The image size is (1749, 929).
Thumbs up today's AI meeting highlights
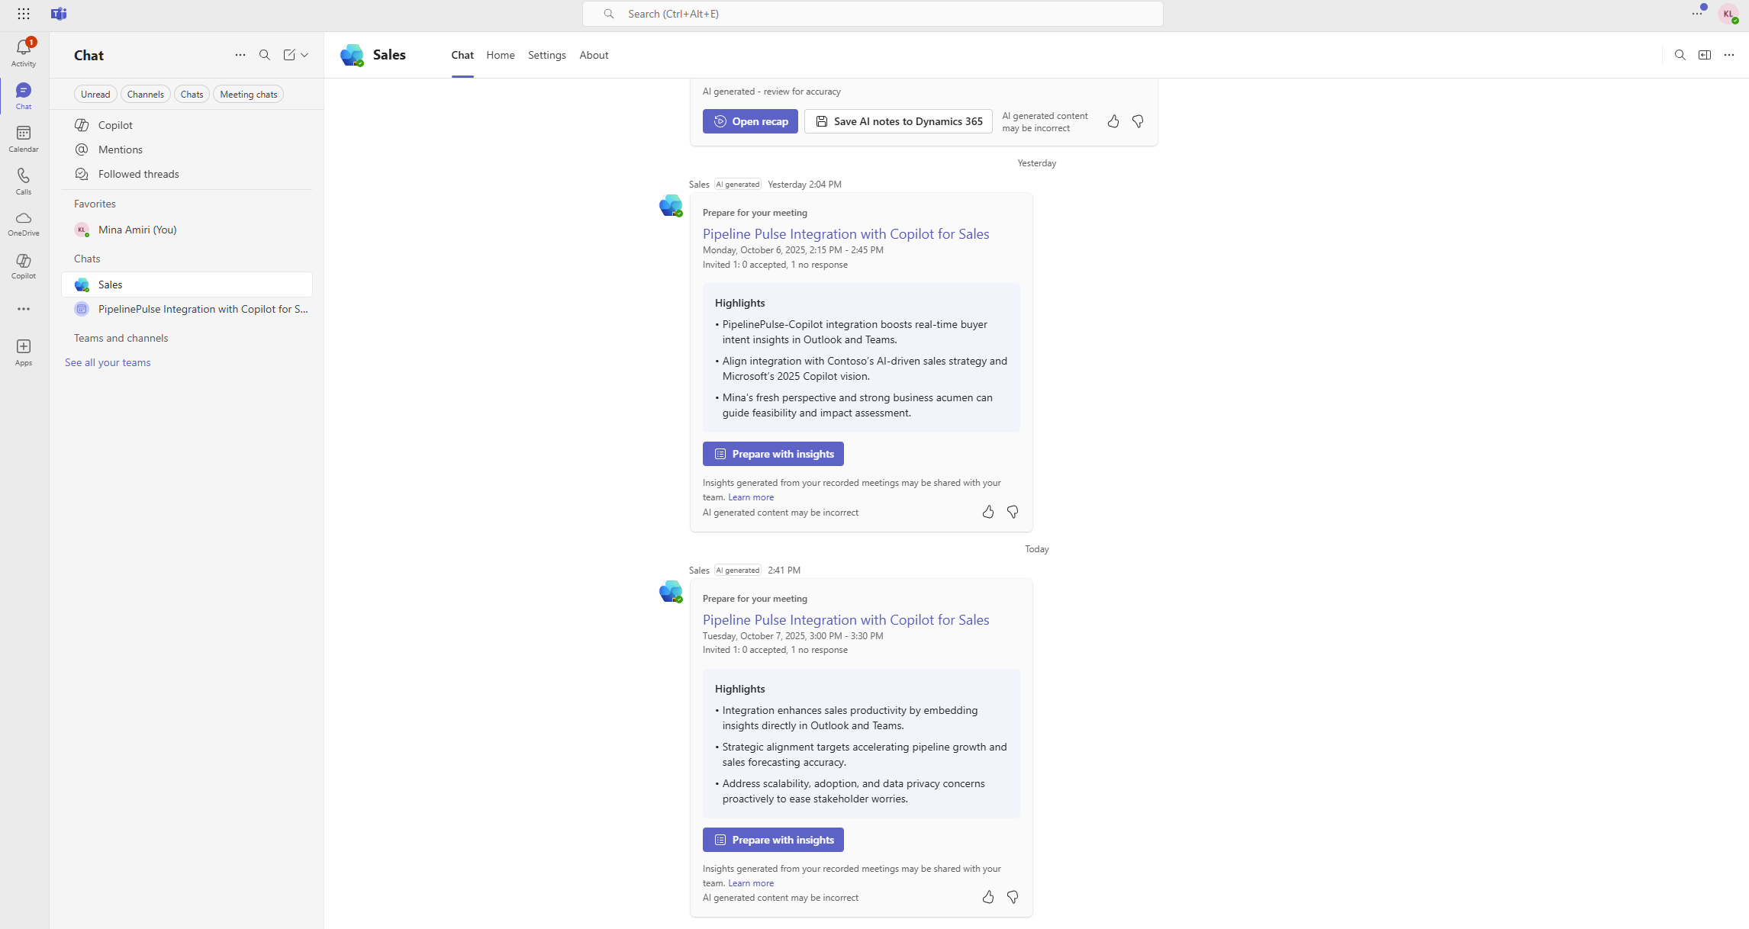click(987, 897)
